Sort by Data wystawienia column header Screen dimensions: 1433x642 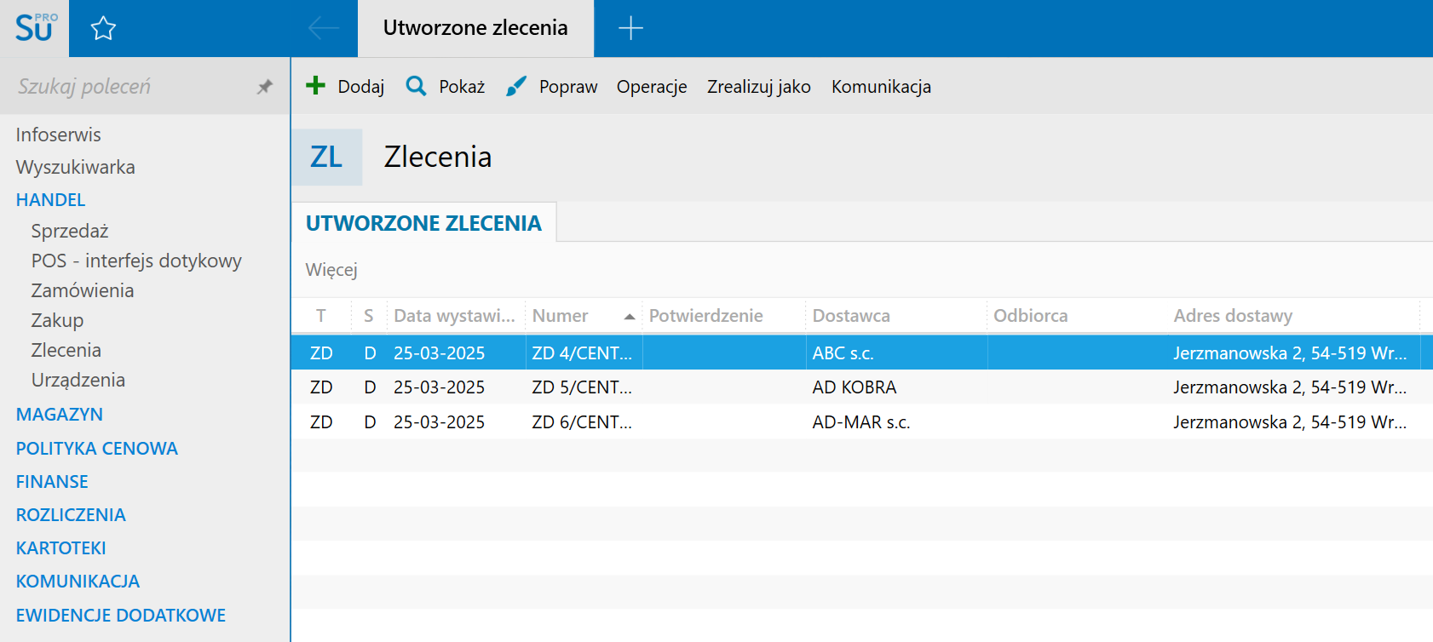tap(455, 316)
